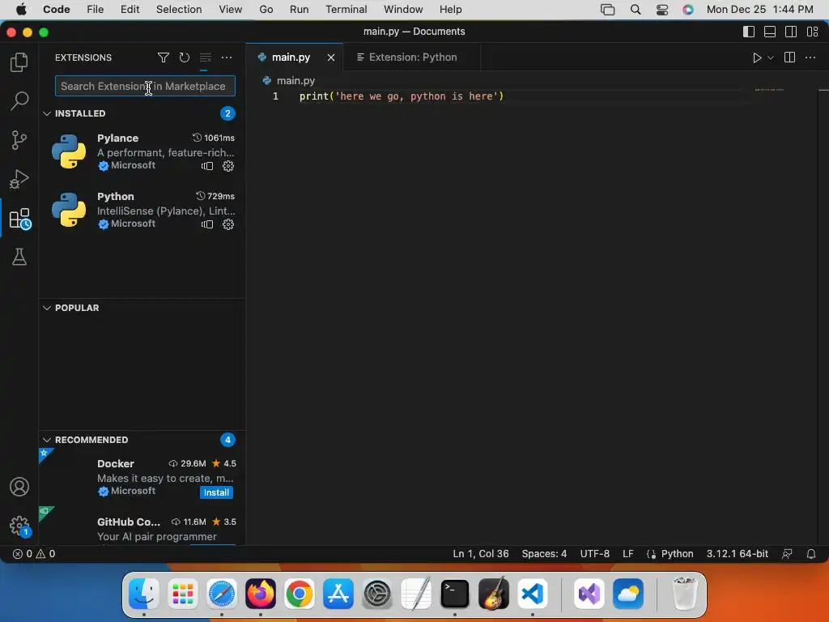Toggle the bottom panel
The width and height of the screenshot is (829, 622).
(x=770, y=32)
